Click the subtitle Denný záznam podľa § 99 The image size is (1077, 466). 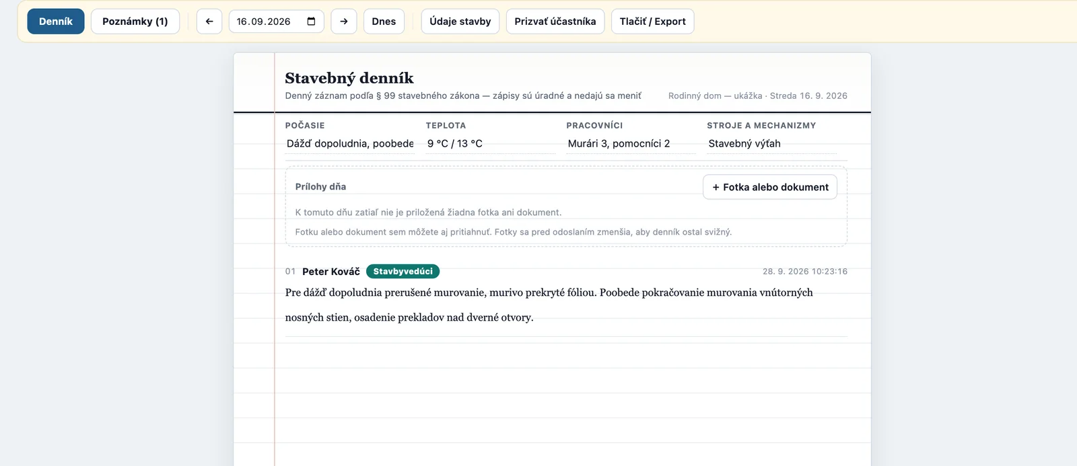463,96
